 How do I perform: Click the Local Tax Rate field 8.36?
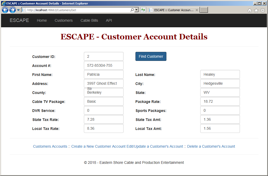point(104,128)
